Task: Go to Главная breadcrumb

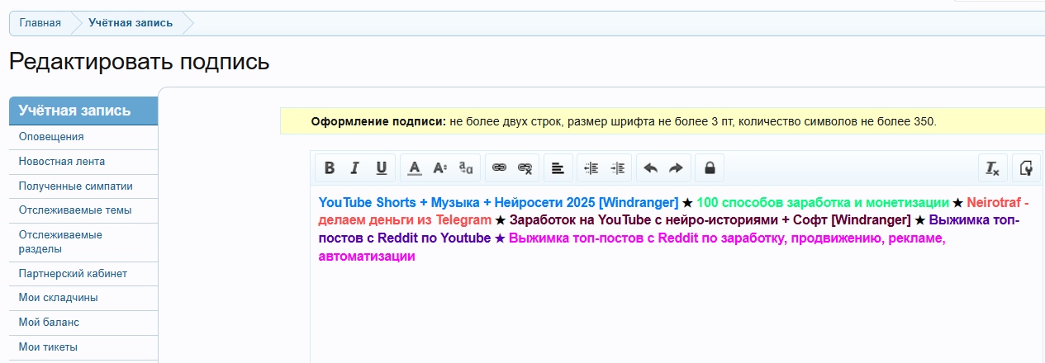Action: click(40, 23)
